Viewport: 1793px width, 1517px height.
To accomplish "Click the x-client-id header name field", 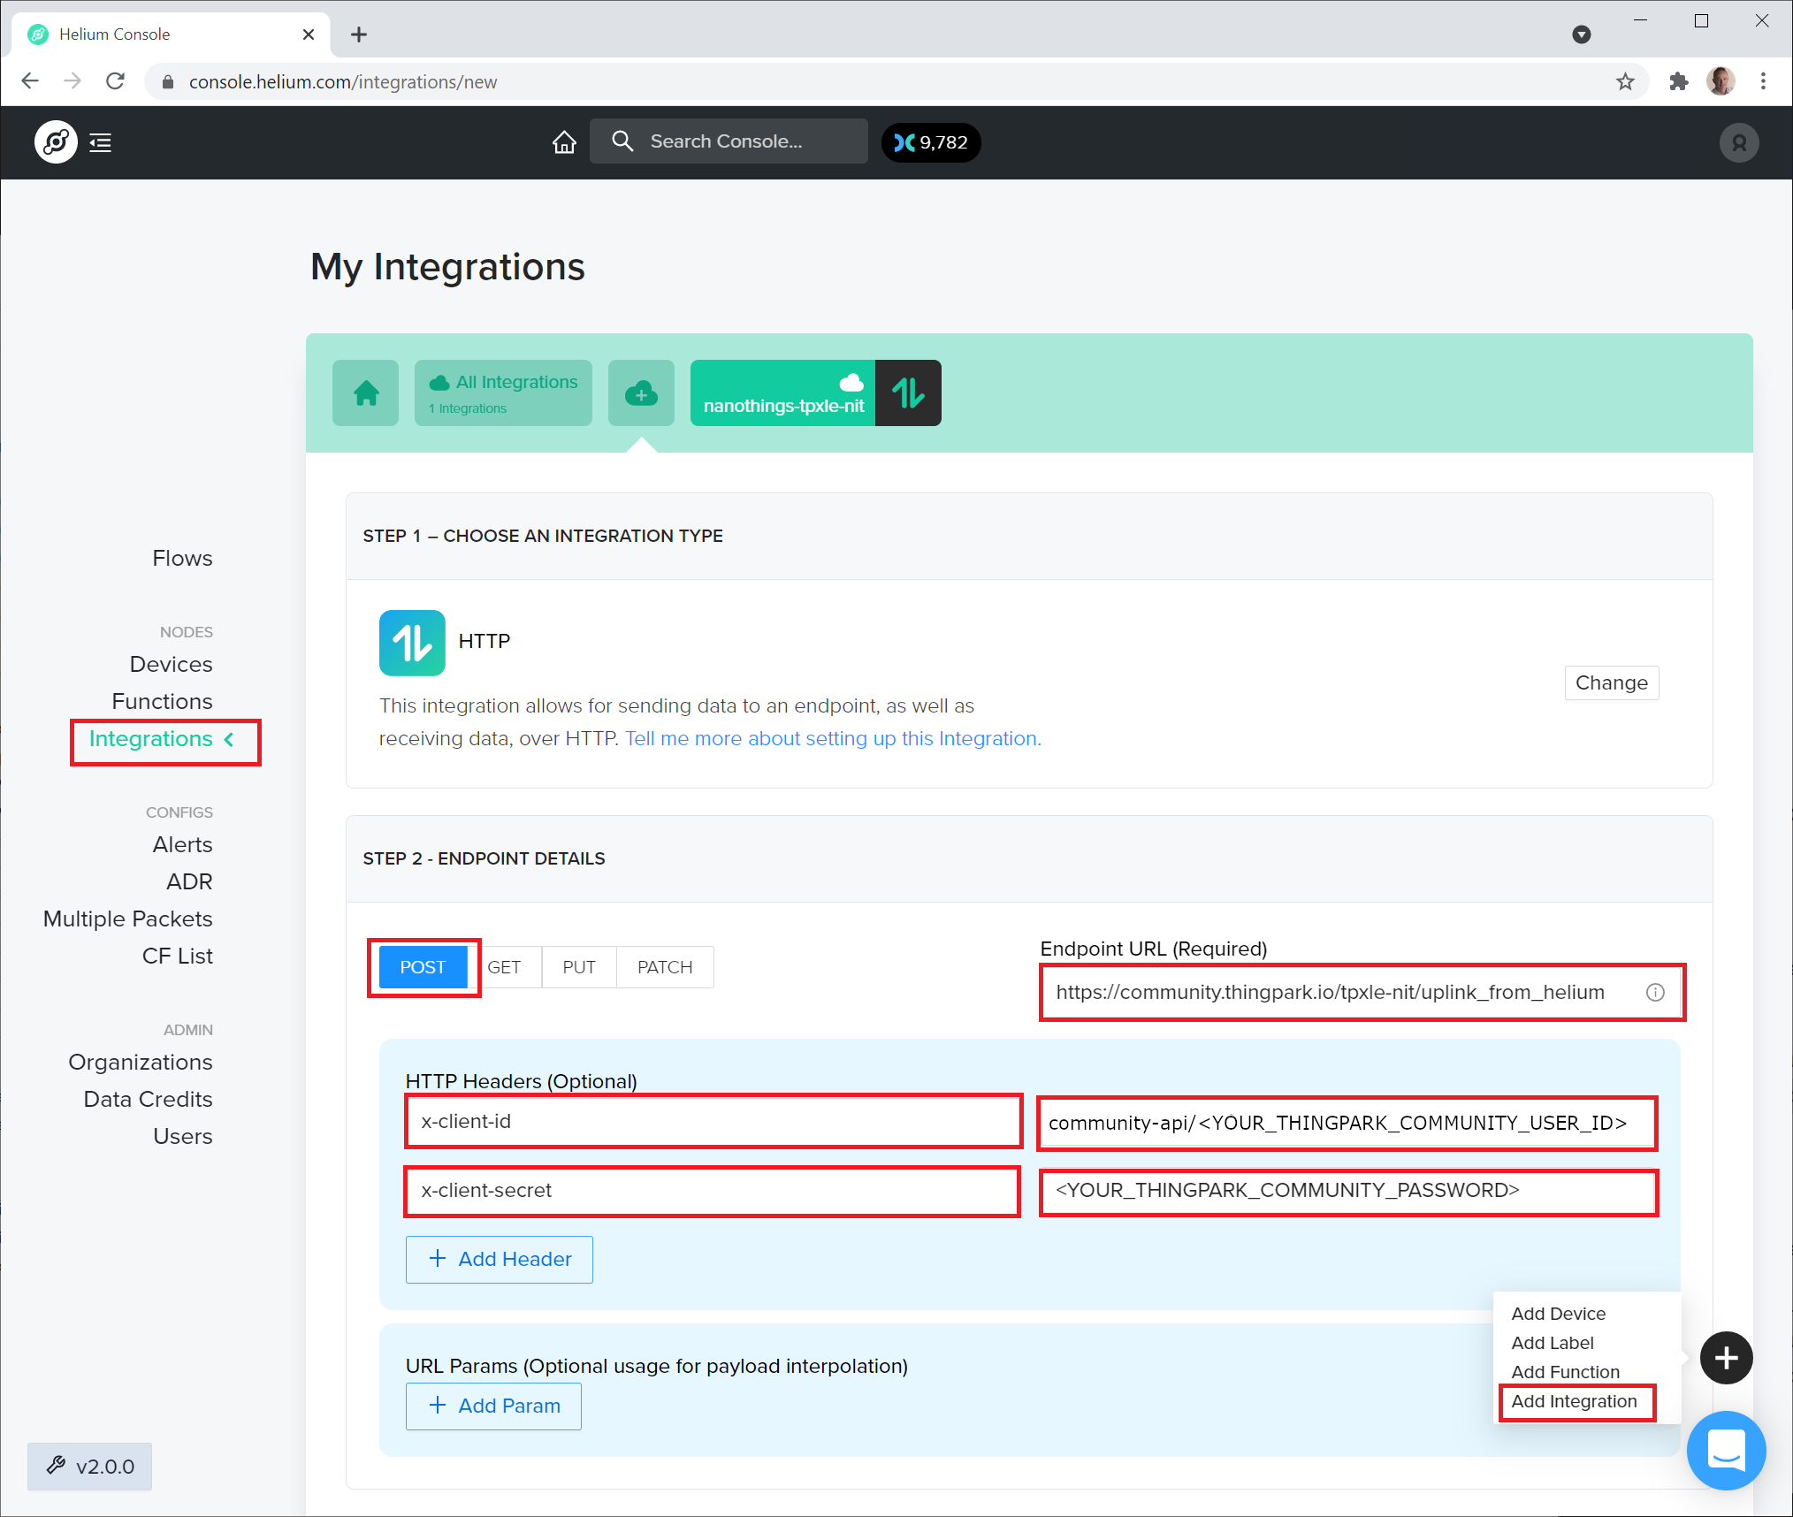I will tap(713, 1122).
